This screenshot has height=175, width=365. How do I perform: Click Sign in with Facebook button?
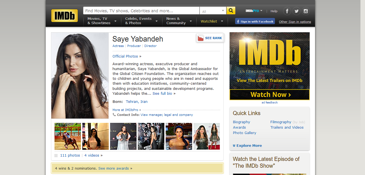(x=255, y=22)
